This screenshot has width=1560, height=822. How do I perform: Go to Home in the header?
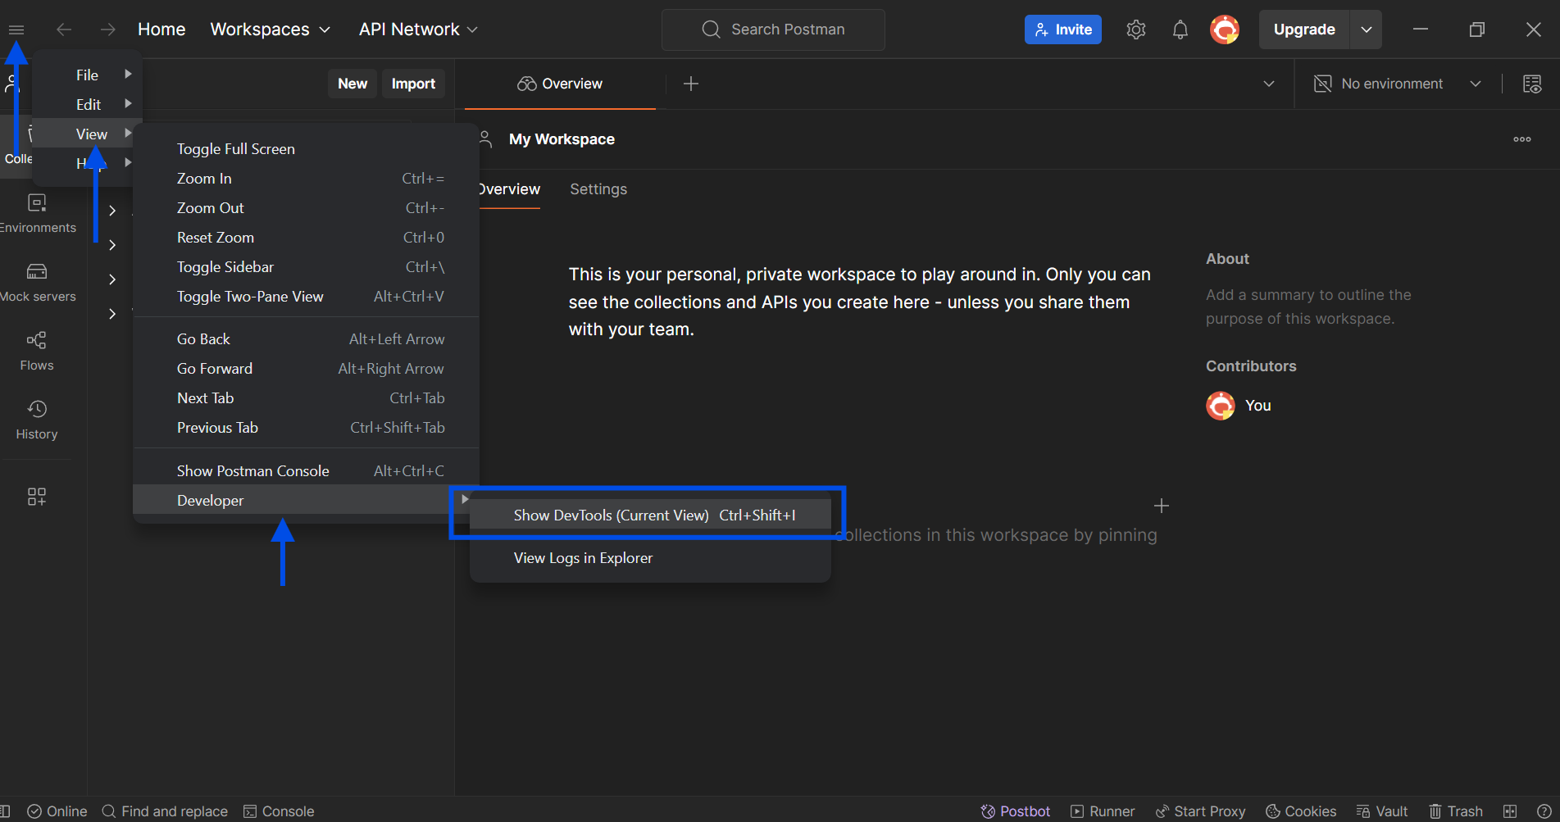pos(161,30)
